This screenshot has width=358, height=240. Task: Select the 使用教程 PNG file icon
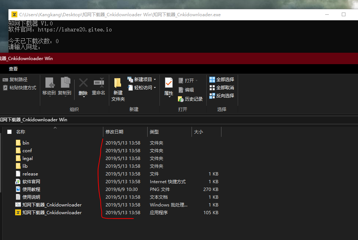[18, 189]
